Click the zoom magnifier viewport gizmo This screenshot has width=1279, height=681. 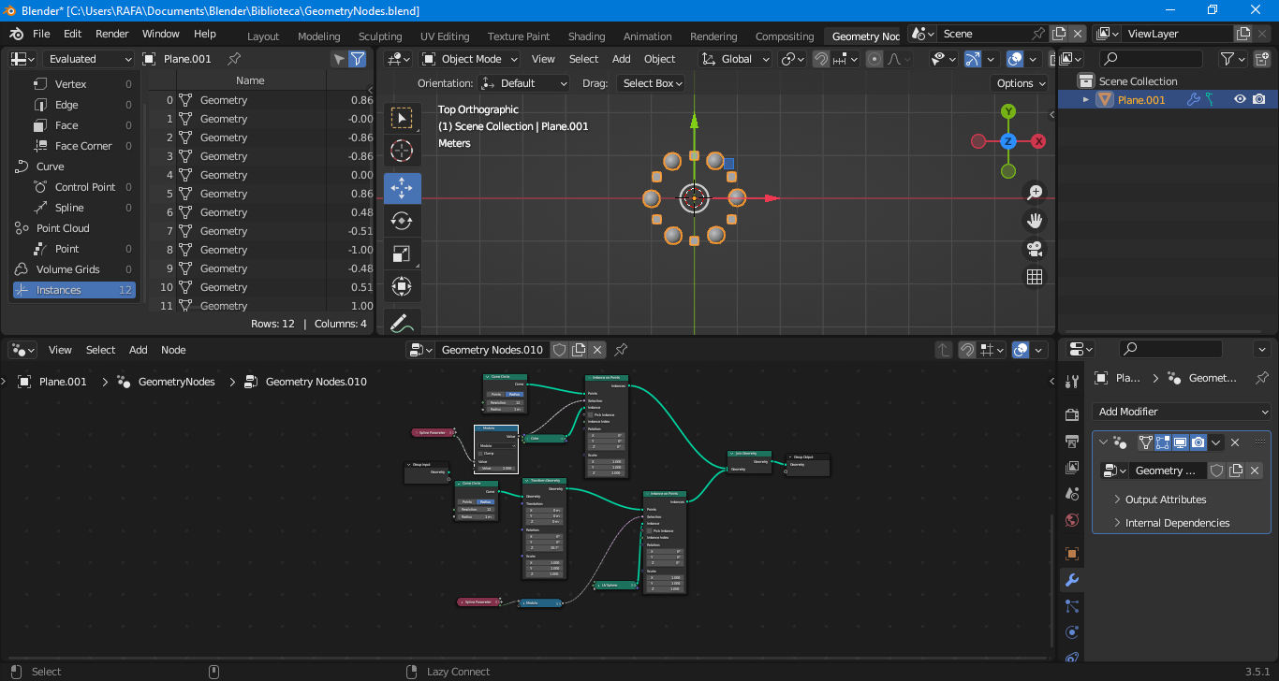(x=1035, y=193)
